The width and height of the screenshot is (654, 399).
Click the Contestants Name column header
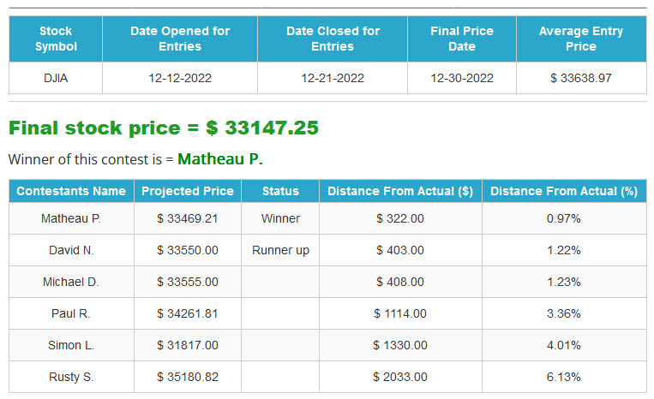pos(71,191)
